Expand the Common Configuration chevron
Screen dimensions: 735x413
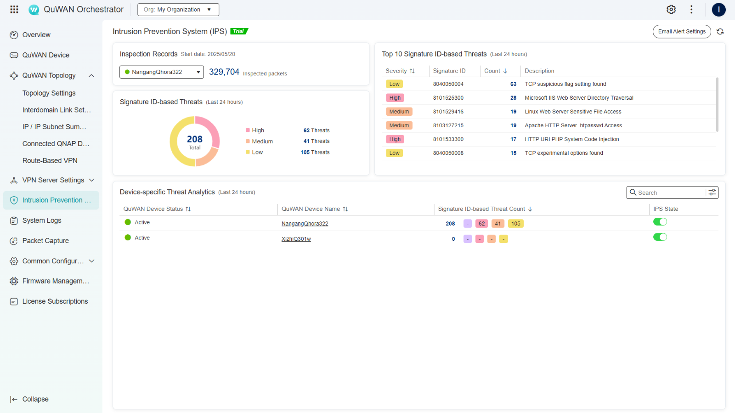click(91, 261)
